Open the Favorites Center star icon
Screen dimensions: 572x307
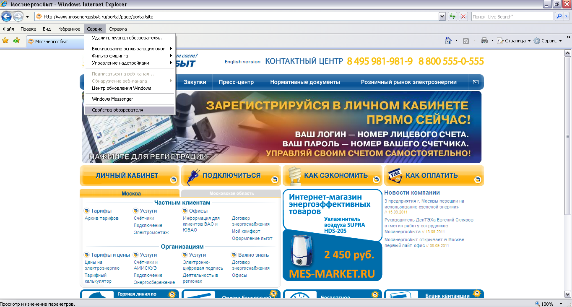pos(5,41)
